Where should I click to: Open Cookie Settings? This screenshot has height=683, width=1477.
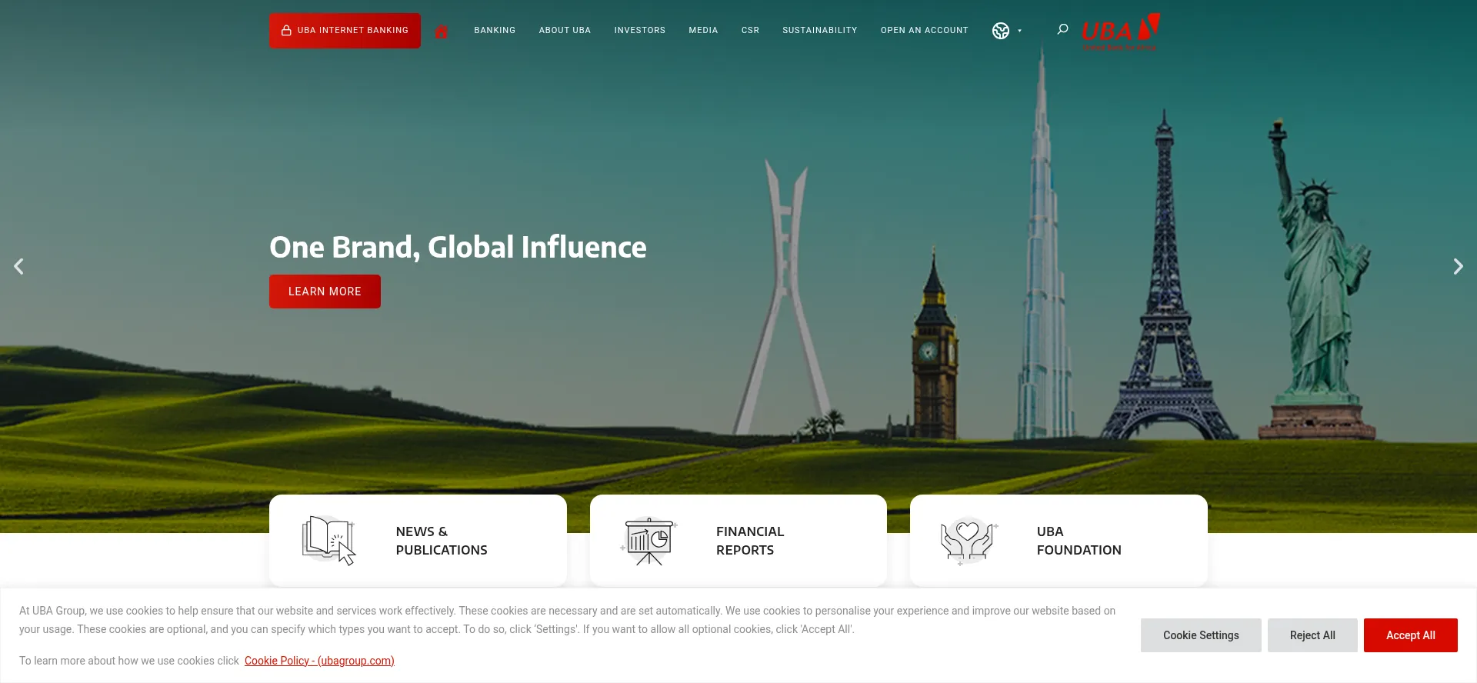(x=1201, y=635)
